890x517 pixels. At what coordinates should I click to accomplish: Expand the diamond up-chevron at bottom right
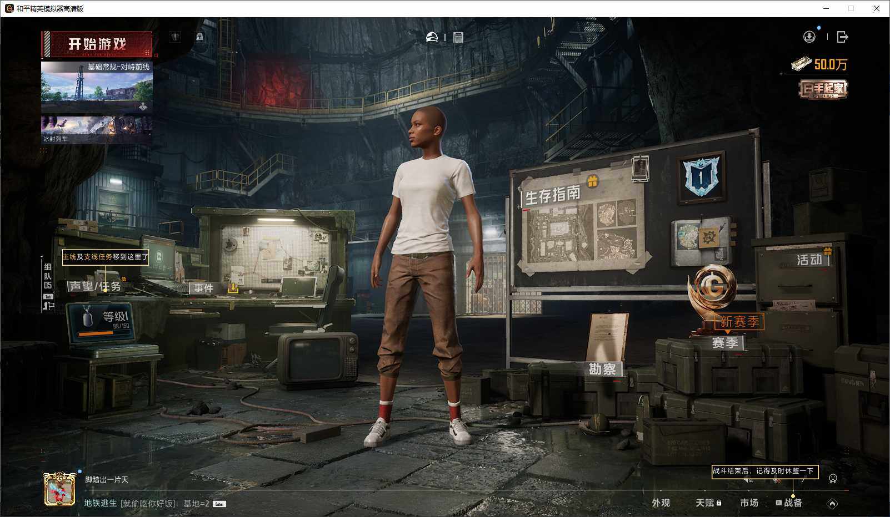point(832,504)
